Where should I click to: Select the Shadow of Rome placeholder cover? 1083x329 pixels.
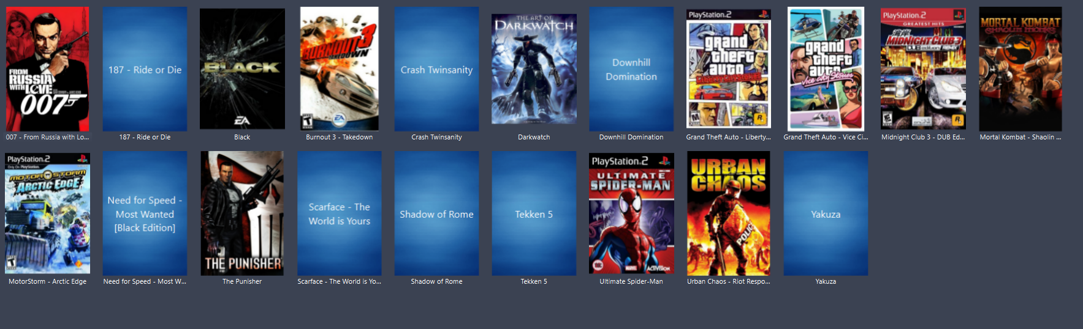click(x=436, y=213)
